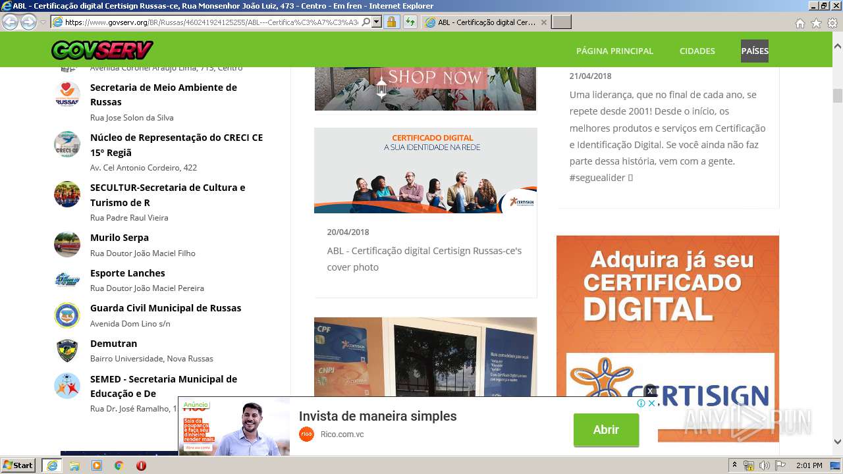This screenshot has height=474, width=843.
Task: Go back with the browser Back button
Action: [10, 22]
